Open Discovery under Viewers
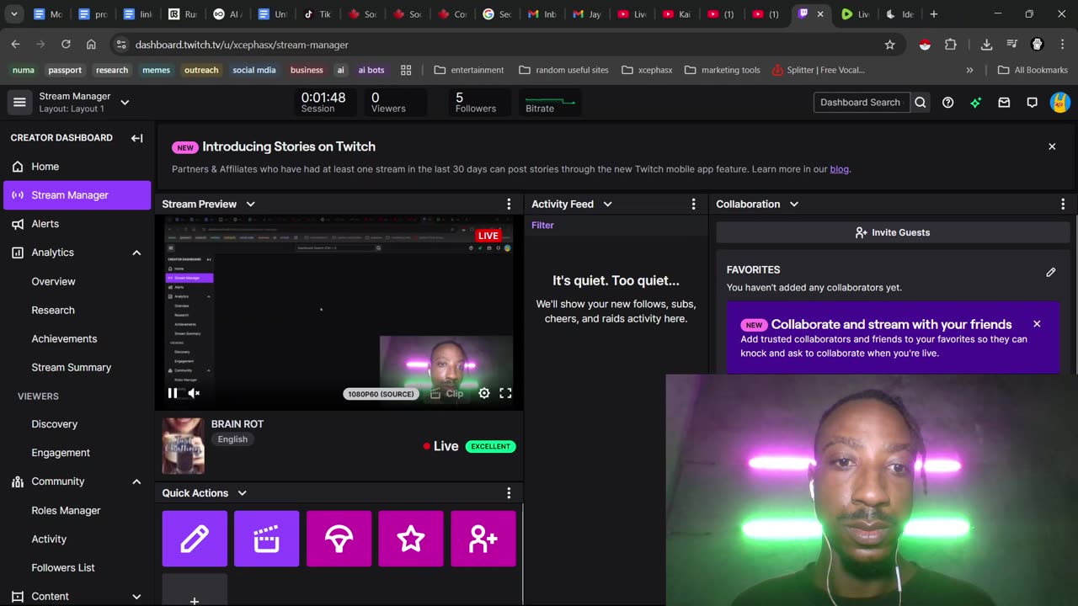The image size is (1078, 606). click(54, 424)
